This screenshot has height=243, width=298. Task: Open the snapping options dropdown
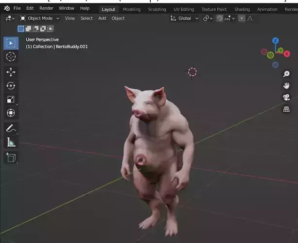[229, 18]
